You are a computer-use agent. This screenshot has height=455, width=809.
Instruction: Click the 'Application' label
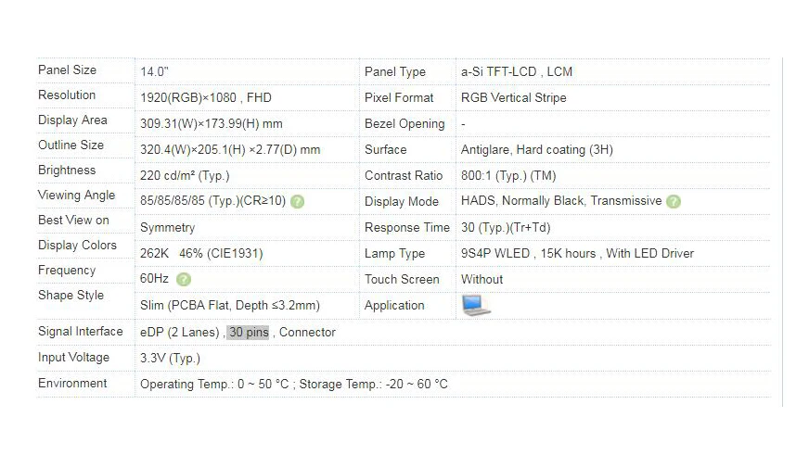394,306
